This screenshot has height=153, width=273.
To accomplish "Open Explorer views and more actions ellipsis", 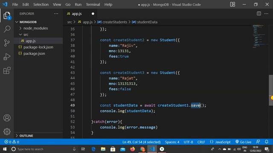I will pos(56,14).
